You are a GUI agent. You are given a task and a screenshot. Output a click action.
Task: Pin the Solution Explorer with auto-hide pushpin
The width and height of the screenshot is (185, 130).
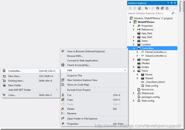(171, 3)
